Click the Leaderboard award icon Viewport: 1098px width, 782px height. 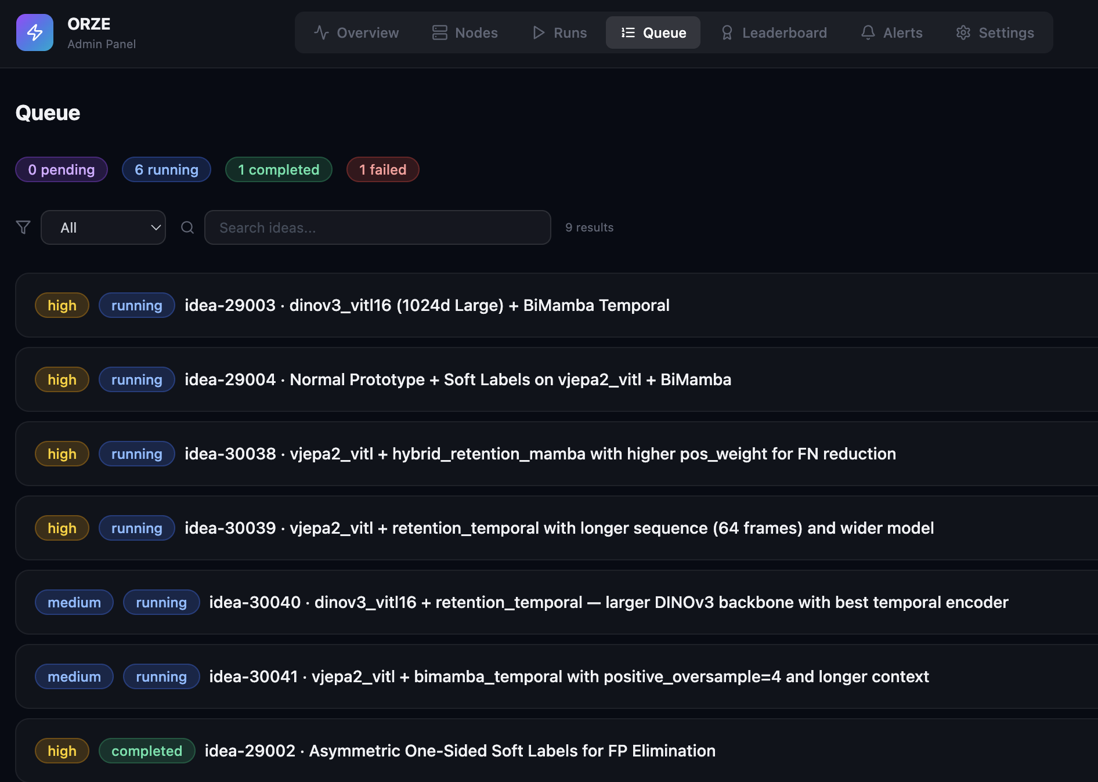[x=727, y=32]
